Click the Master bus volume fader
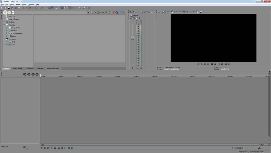 coord(132,38)
